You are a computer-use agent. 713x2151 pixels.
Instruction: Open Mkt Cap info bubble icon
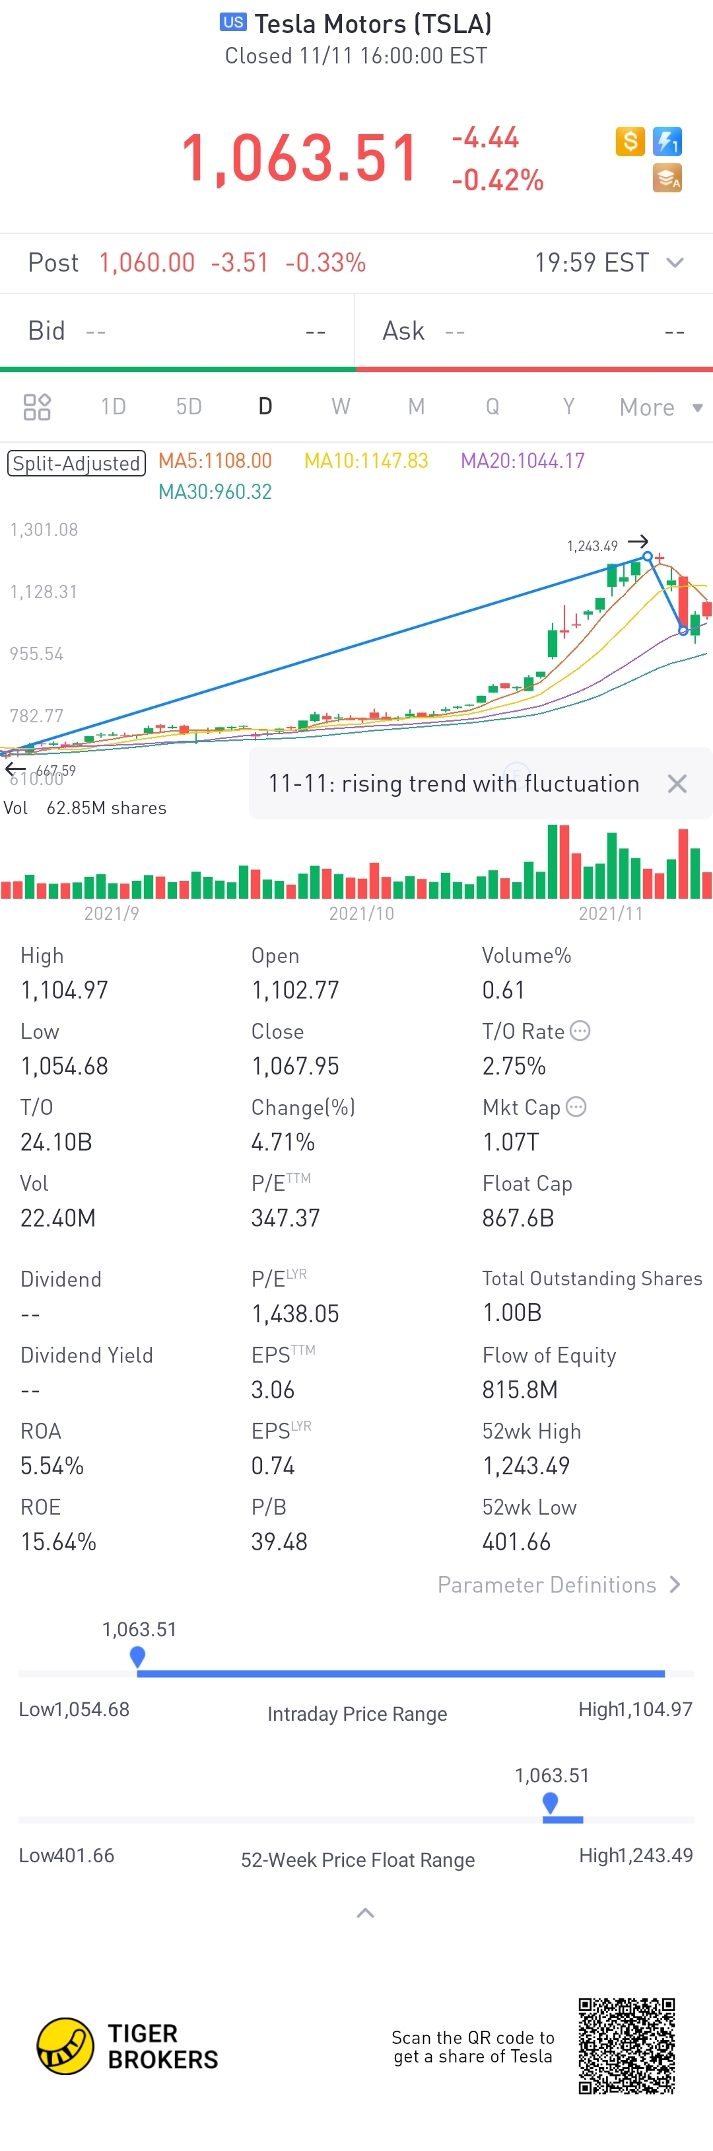(576, 1108)
